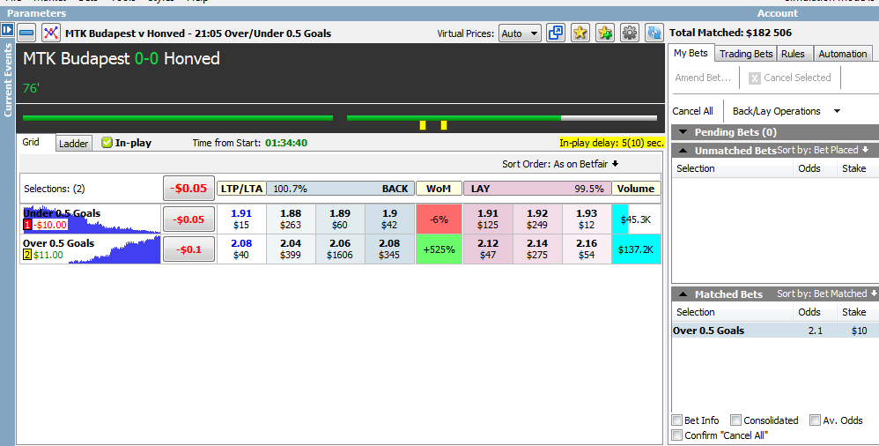The height and width of the screenshot is (446, 879).
Task: Click the blue collapse bar toolbar icon
Action: point(26,33)
